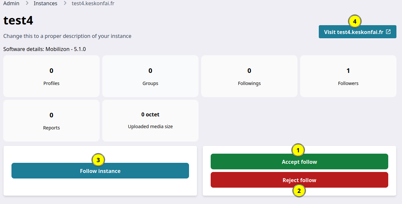Screen dimensions: 402x204
Task: Click the test4 instance heading
Action: click(x=18, y=21)
